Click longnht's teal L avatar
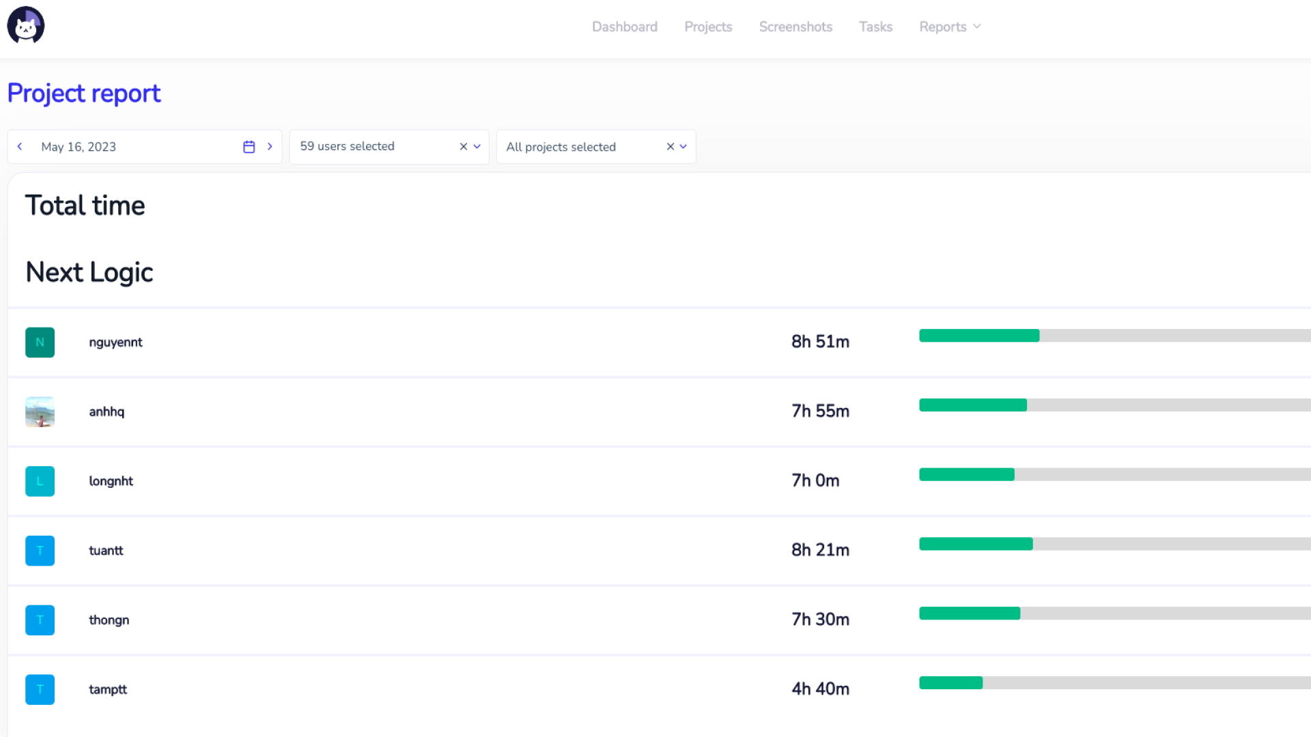This screenshot has height=737, width=1311. pyautogui.click(x=40, y=481)
